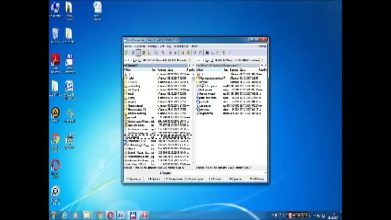Open Internet Explorer from taskbar
Screen dimensions: 391x220
tap(65, 215)
